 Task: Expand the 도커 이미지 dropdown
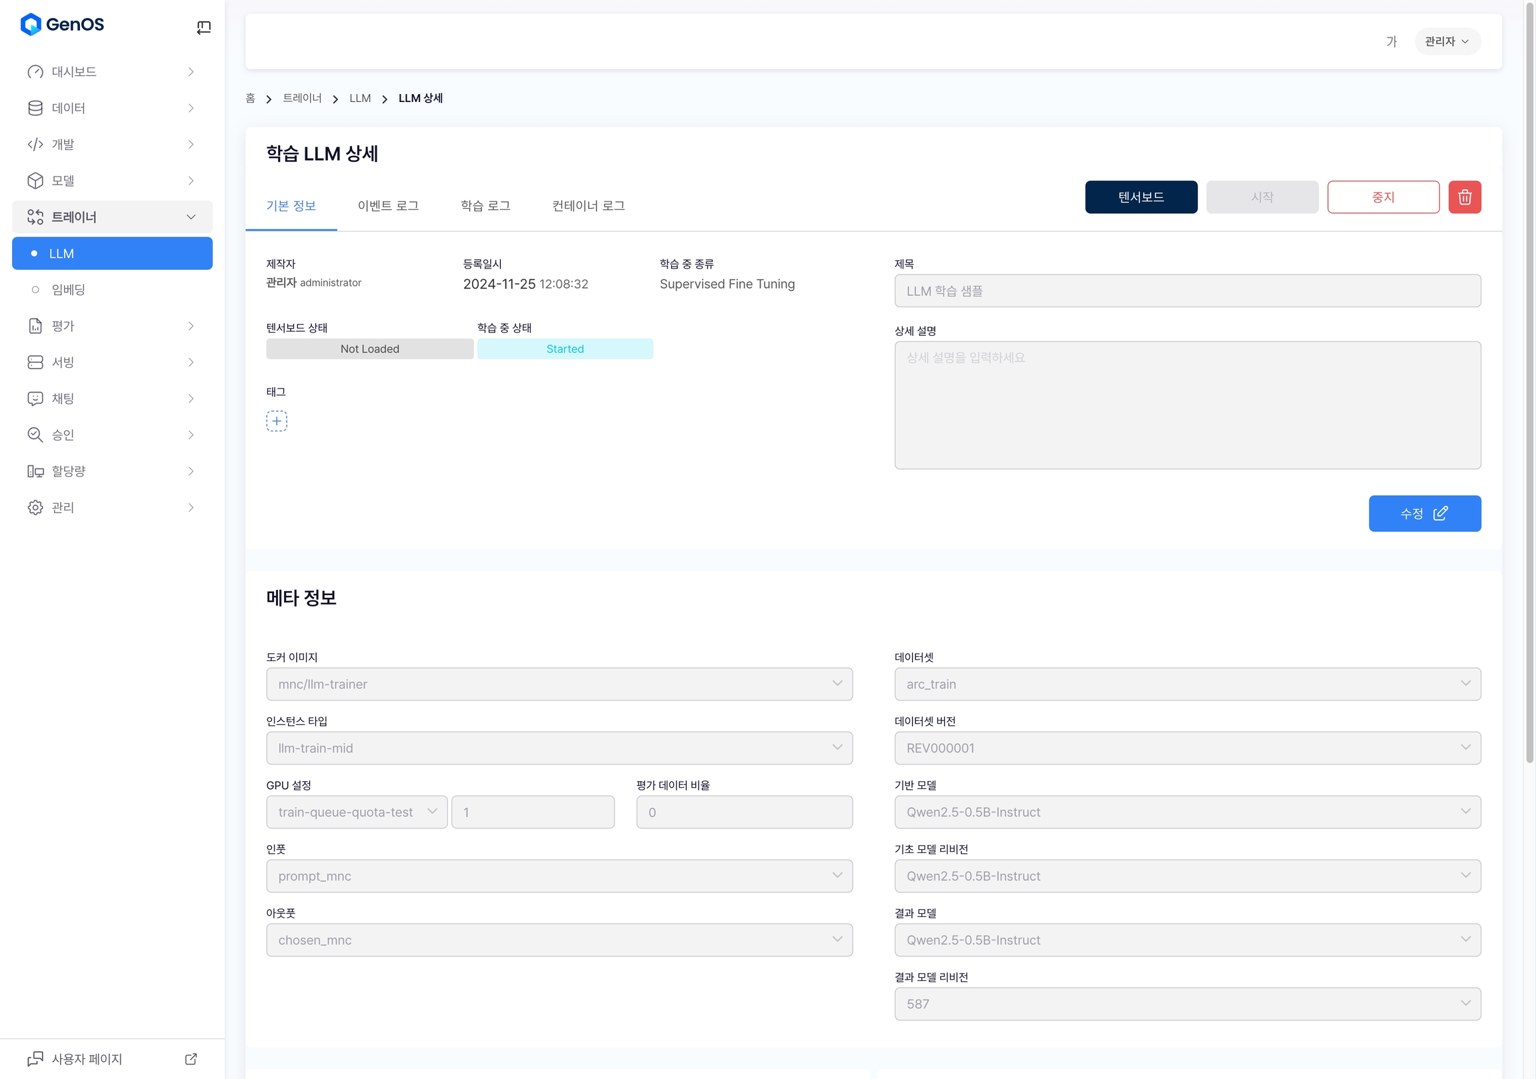(559, 684)
